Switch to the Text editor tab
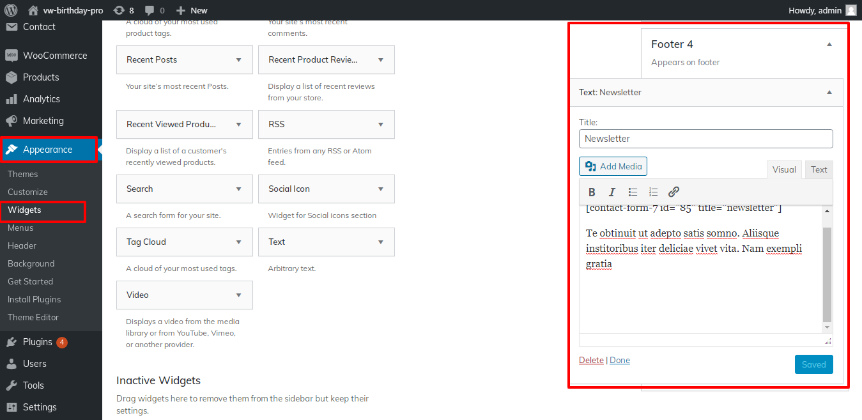The height and width of the screenshot is (420, 862). coord(819,169)
